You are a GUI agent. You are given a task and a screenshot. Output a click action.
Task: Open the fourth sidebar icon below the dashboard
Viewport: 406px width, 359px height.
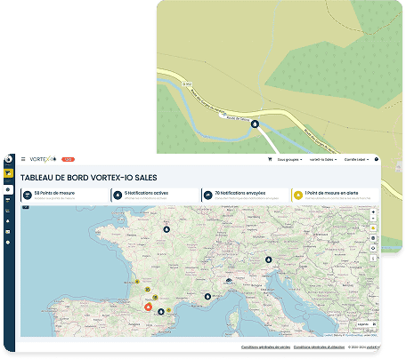pos(8,200)
